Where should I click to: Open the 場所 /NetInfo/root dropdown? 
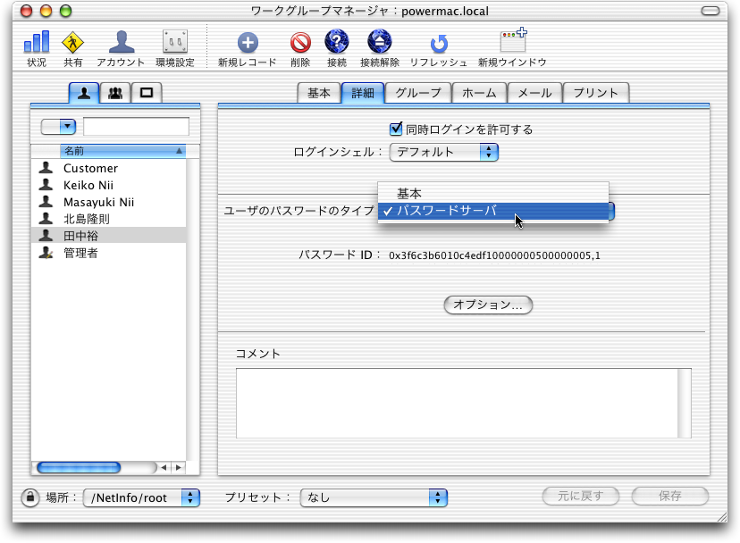coord(141,497)
